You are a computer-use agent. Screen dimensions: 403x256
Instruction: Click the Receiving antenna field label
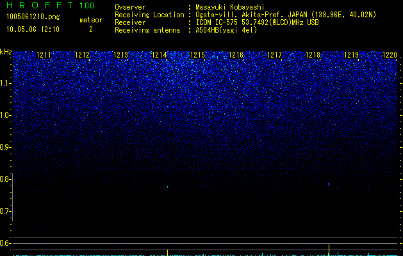[x=147, y=30]
